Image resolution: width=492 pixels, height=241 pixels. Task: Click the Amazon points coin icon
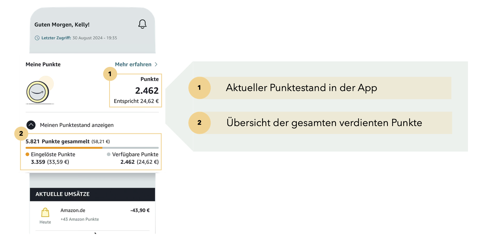[37, 92]
